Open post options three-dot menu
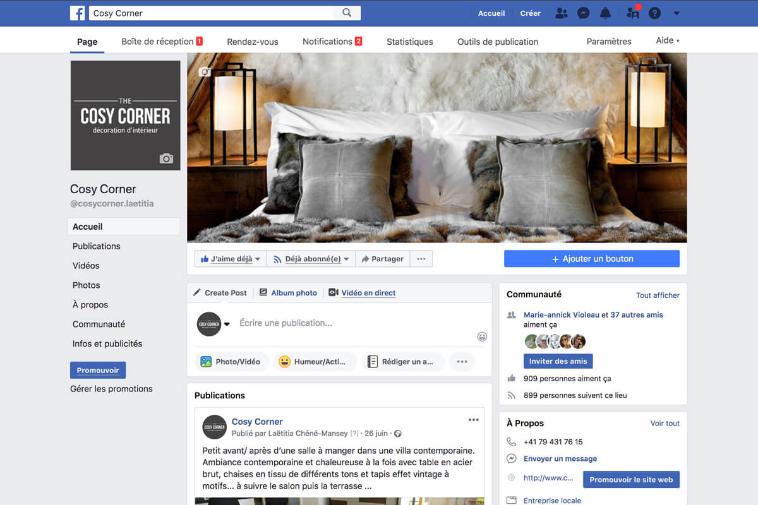The height and width of the screenshot is (505, 758). point(473,420)
